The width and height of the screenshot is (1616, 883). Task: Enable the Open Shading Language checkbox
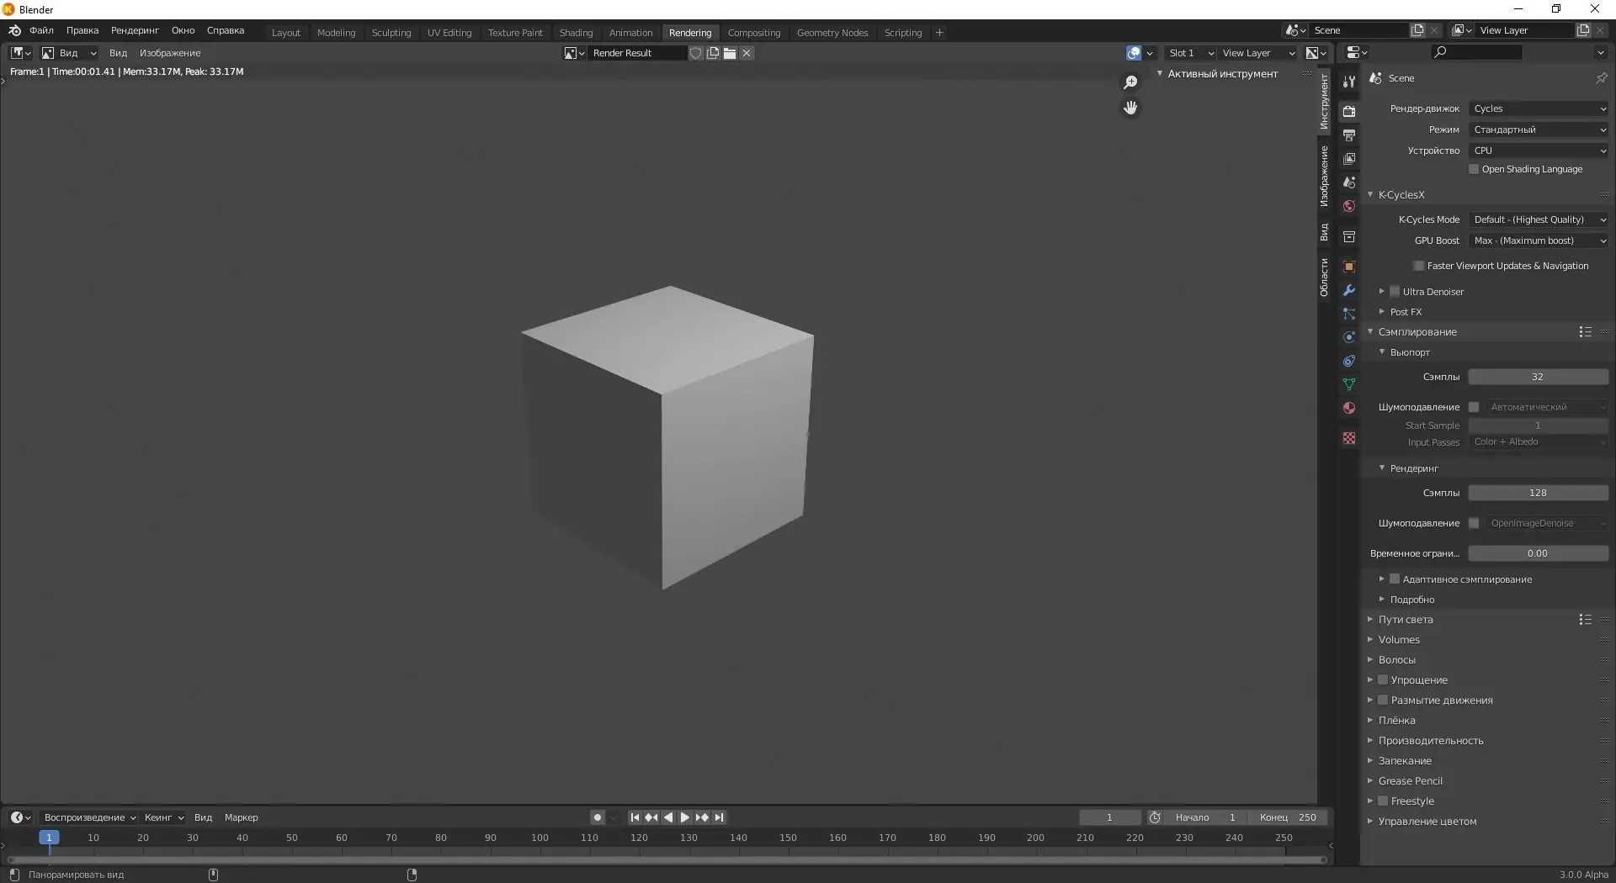coord(1474,169)
